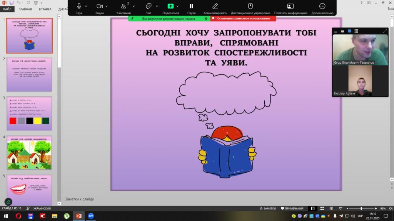Open ribbon display options icon

click(x=369, y=3)
